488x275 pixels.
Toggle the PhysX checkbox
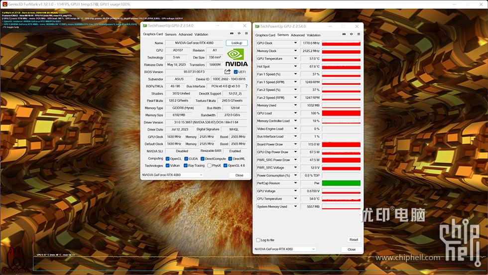210,166
